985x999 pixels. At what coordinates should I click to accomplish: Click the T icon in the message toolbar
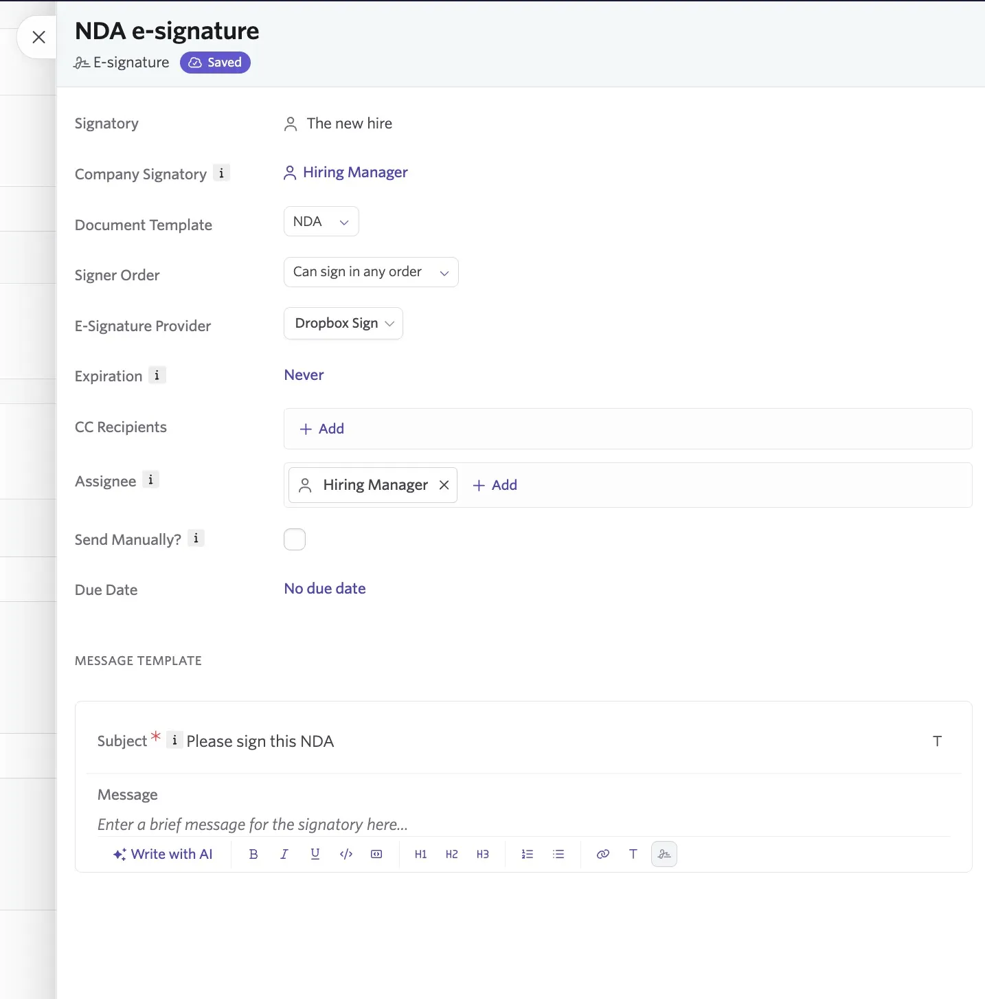[633, 854]
